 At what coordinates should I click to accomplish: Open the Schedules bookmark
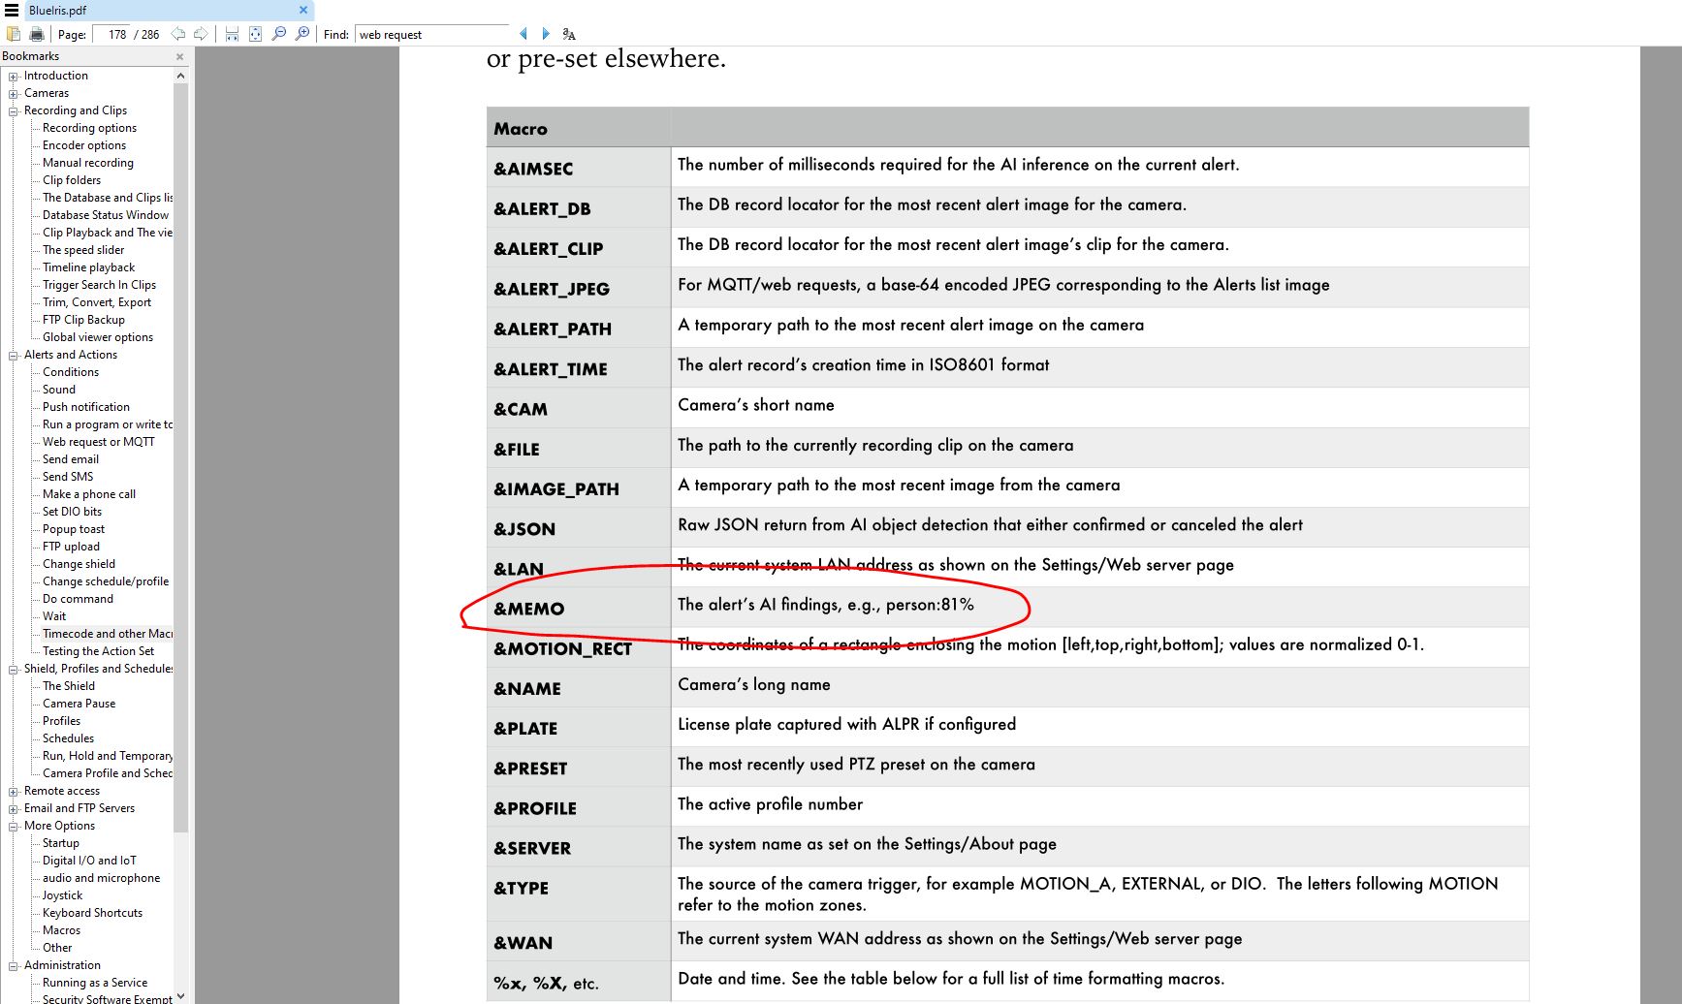pyautogui.click(x=68, y=738)
